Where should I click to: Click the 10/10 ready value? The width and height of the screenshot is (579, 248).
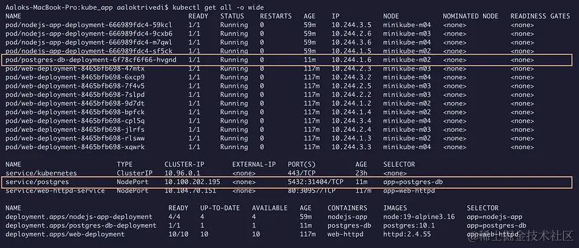(x=179, y=234)
